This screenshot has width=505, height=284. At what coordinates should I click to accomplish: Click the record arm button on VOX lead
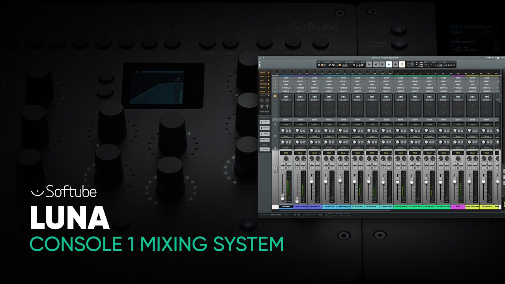283,164
